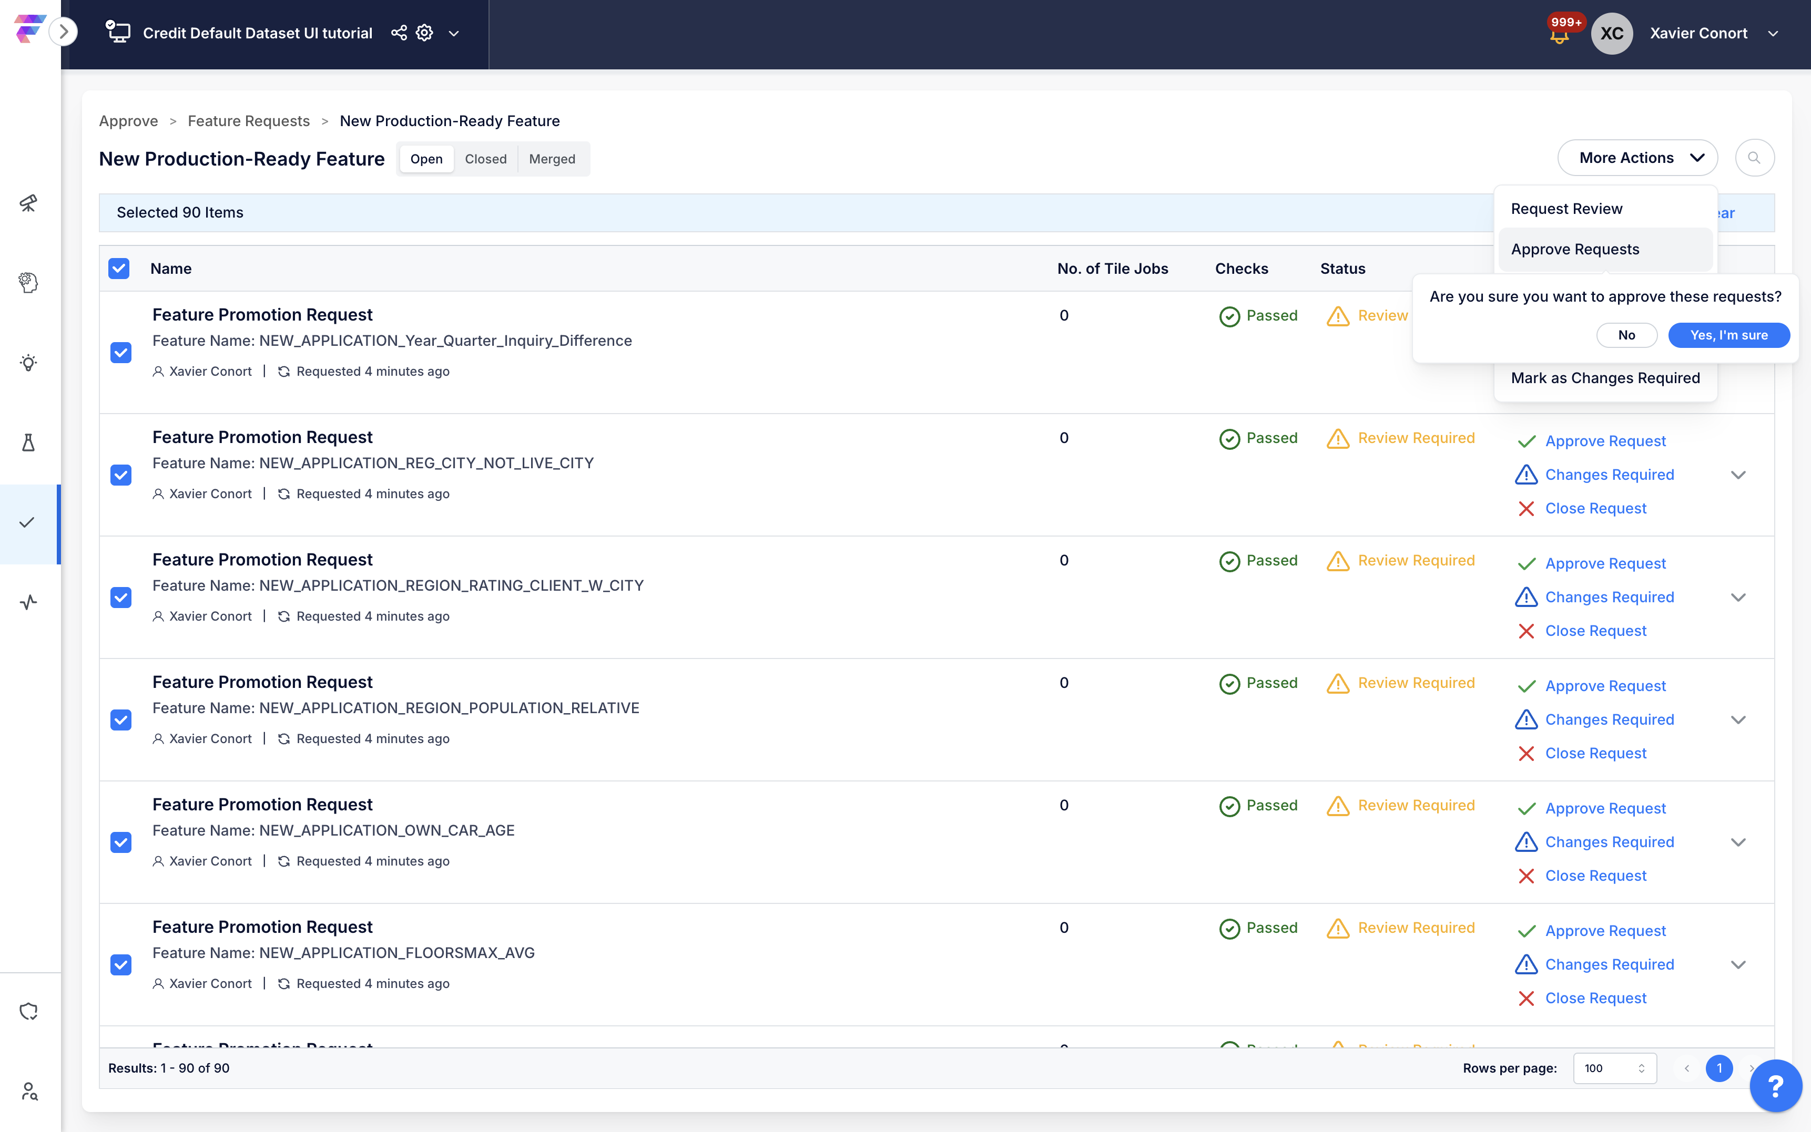Click the telescope discover icon in sidebar
The image size is (1811, 1132).
pyautogui.click(x=28, y=203)
